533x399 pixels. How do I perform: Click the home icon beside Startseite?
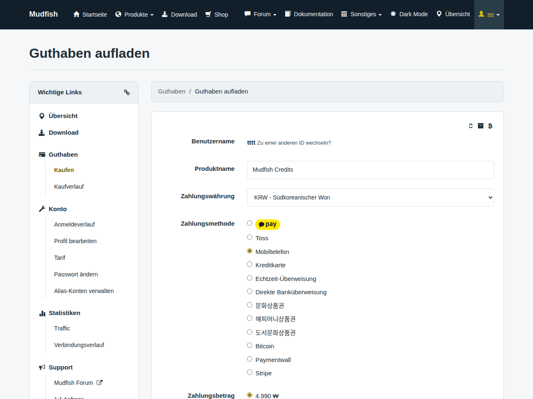click(76, 14)
